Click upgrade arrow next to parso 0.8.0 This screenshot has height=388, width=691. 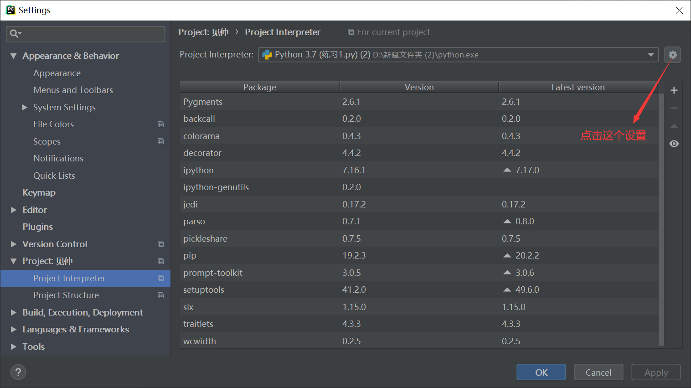[507, 221]
